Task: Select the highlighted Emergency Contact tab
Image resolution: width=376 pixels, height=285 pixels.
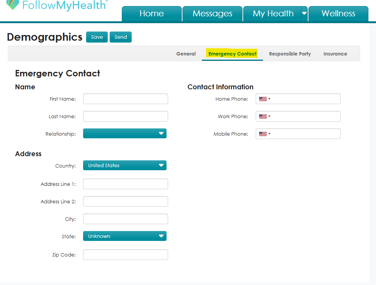Action: [x=232, y=54]
